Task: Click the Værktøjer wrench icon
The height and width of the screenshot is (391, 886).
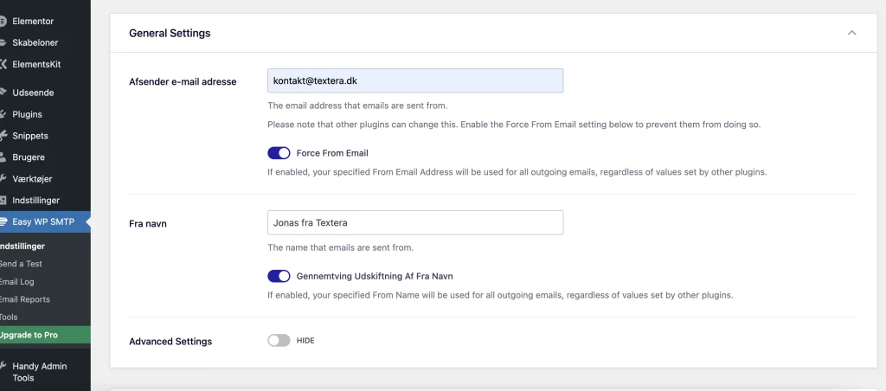Action: coord(3,178)
